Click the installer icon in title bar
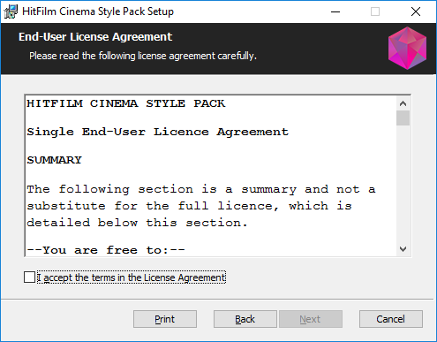Screen dimensions: 437x342 click(11, 11)
